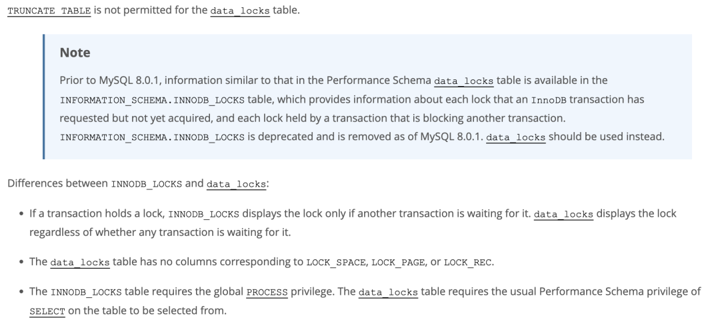Click INNODB_LOCKS in 'Differences between' line
Screen dimensions: 720x326
(x=147, y=184)
